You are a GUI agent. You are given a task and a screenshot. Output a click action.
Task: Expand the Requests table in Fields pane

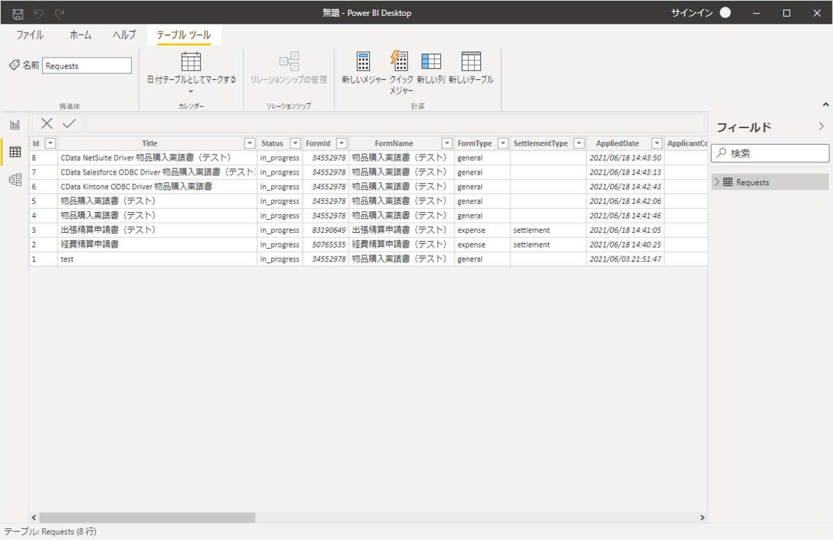(717, 182)
